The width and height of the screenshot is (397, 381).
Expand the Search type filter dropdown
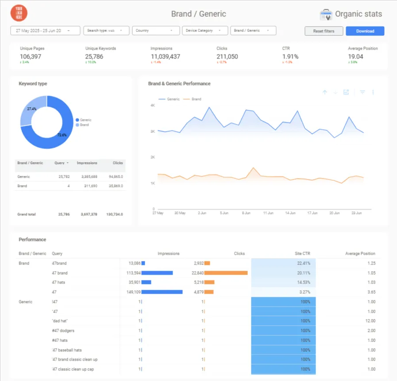(x=106, y=31)
